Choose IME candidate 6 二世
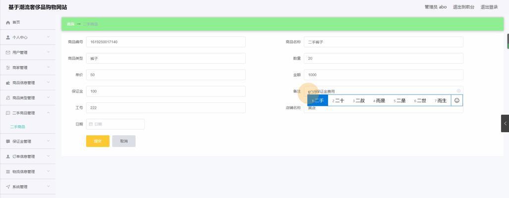 [420, 100]
